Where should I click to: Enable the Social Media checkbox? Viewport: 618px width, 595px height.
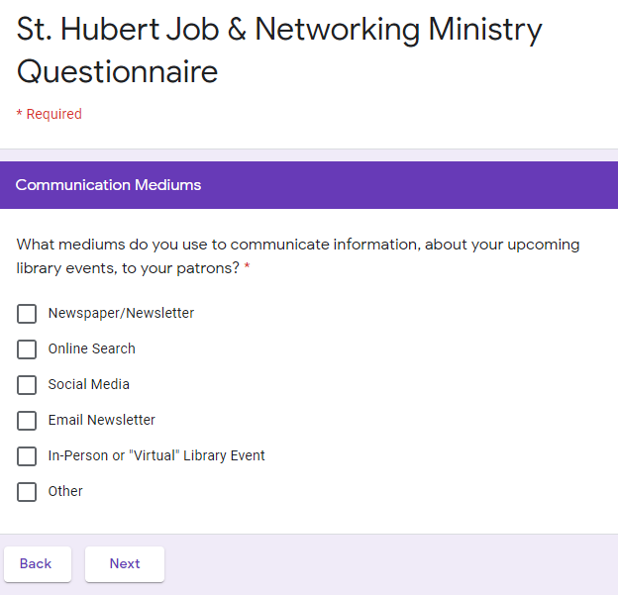point(27,385)
